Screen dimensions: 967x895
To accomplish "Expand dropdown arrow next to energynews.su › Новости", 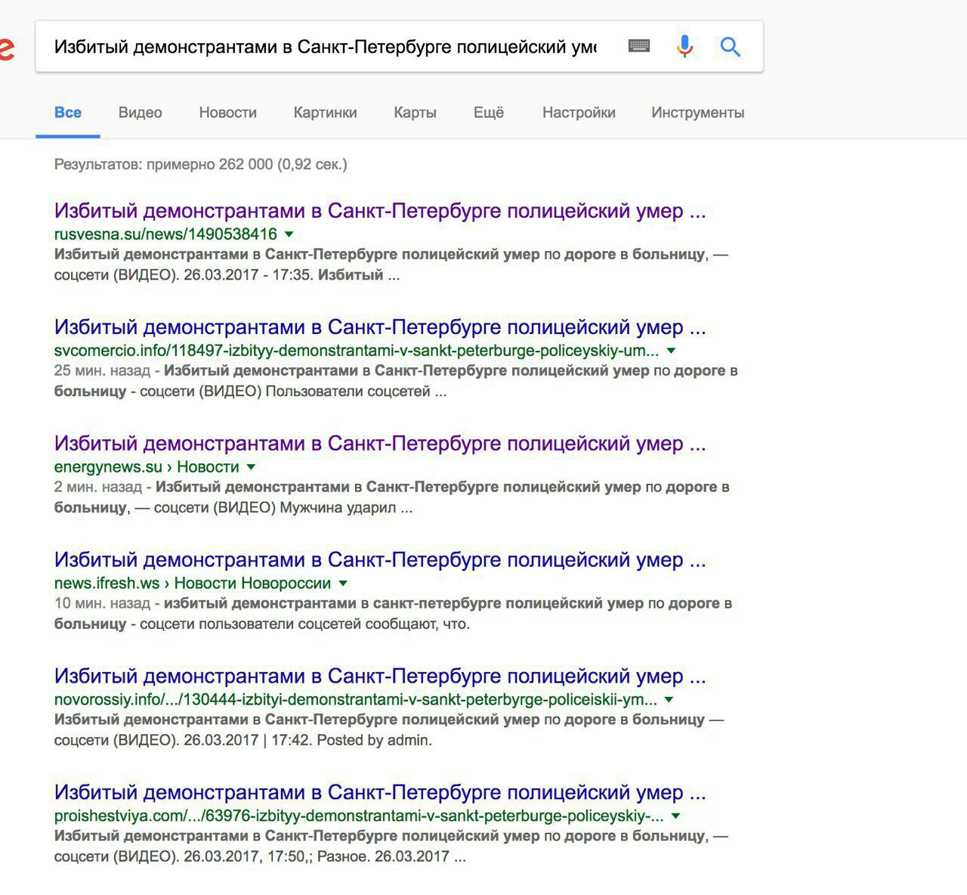I will point(251,467).
